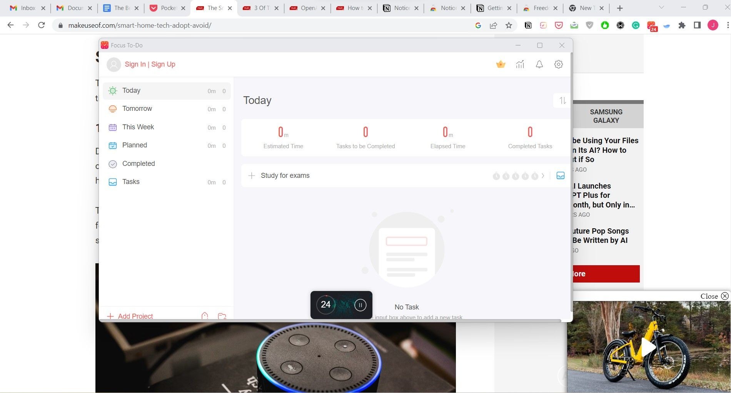Image resolution: width=731 pixels, height=393 pixels.
Task: Expand more pomodoro estimate chevron
Action: [x=543, y=176]
